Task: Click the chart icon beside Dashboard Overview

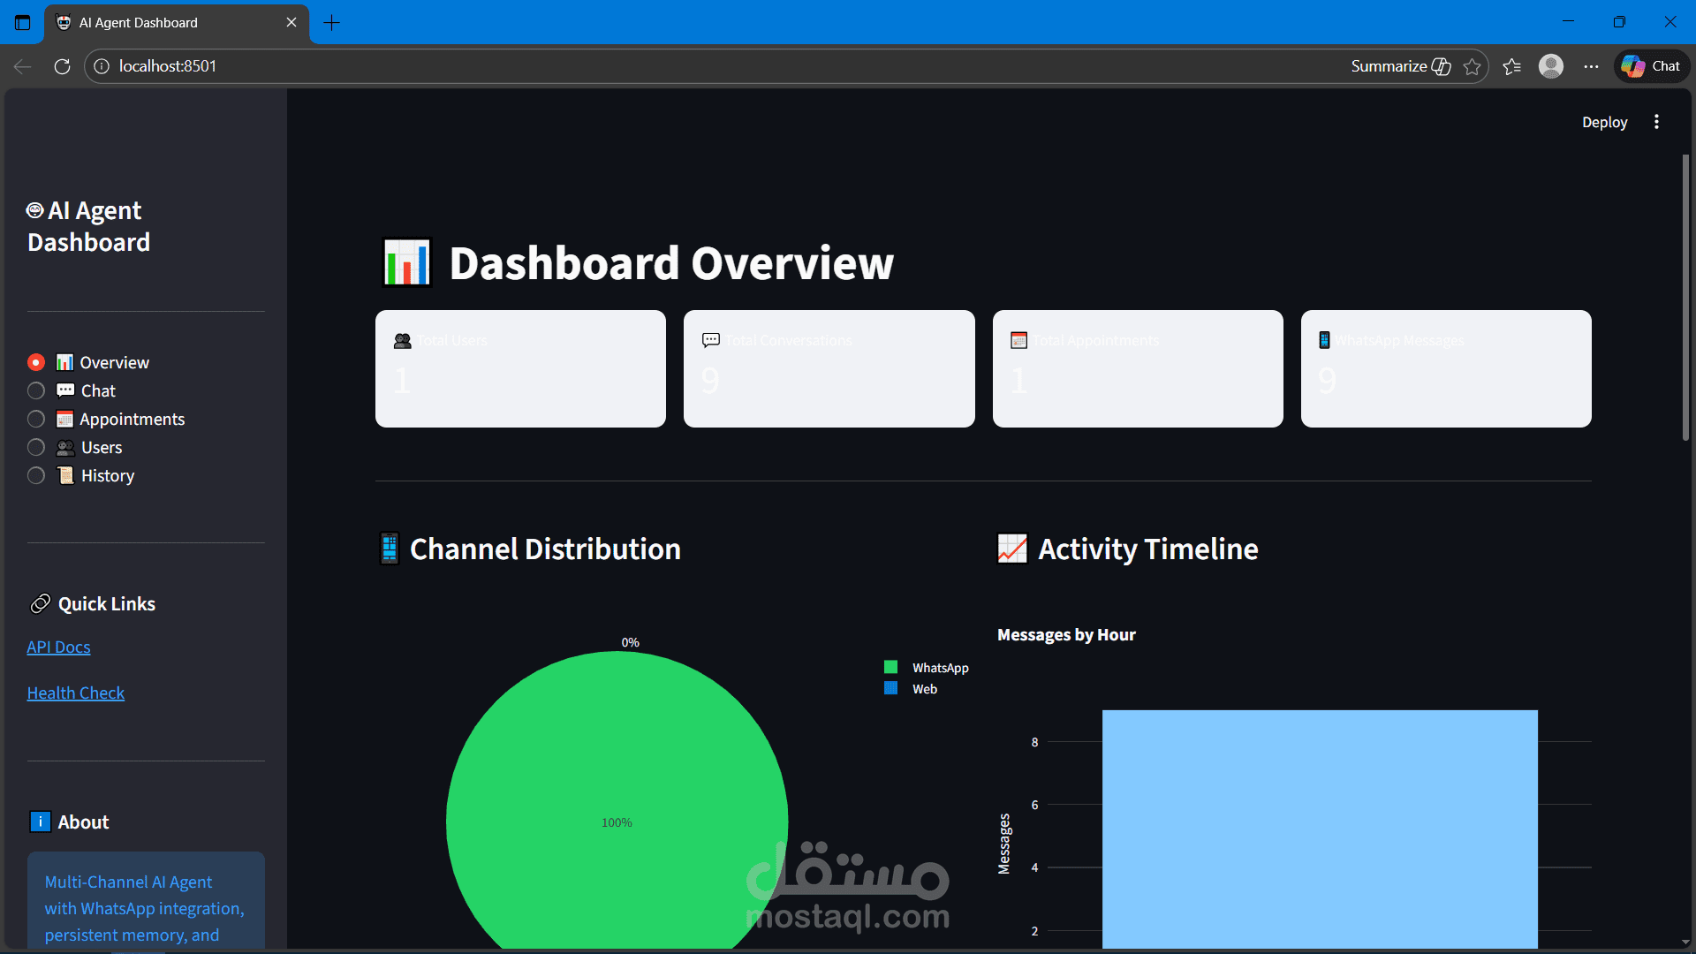Action: tap(407, 263)
